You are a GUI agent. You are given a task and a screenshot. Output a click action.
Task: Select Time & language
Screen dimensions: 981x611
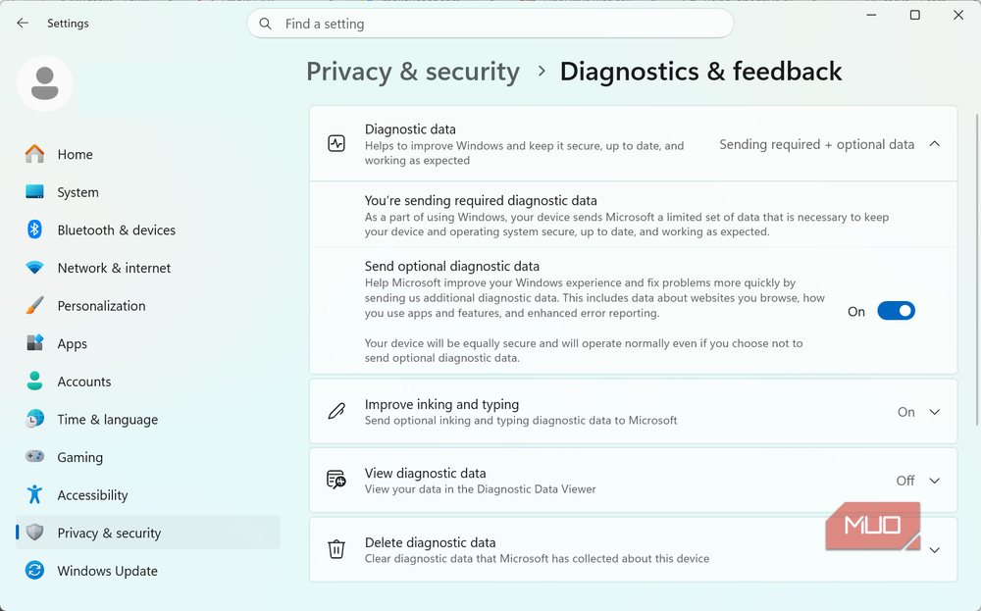148,419
